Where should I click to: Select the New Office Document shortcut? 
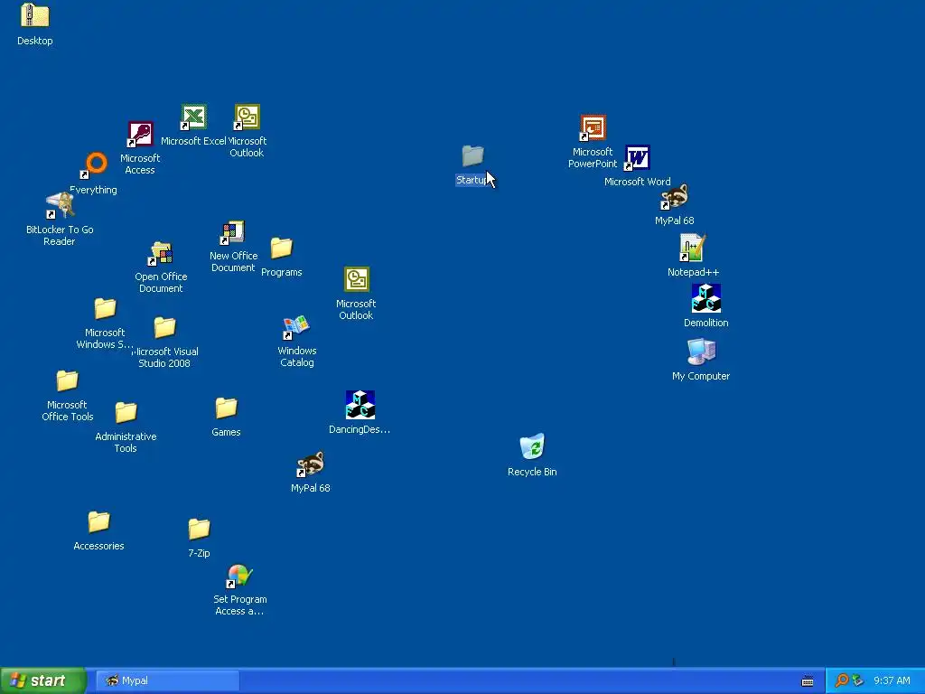[x=232, y=232]
